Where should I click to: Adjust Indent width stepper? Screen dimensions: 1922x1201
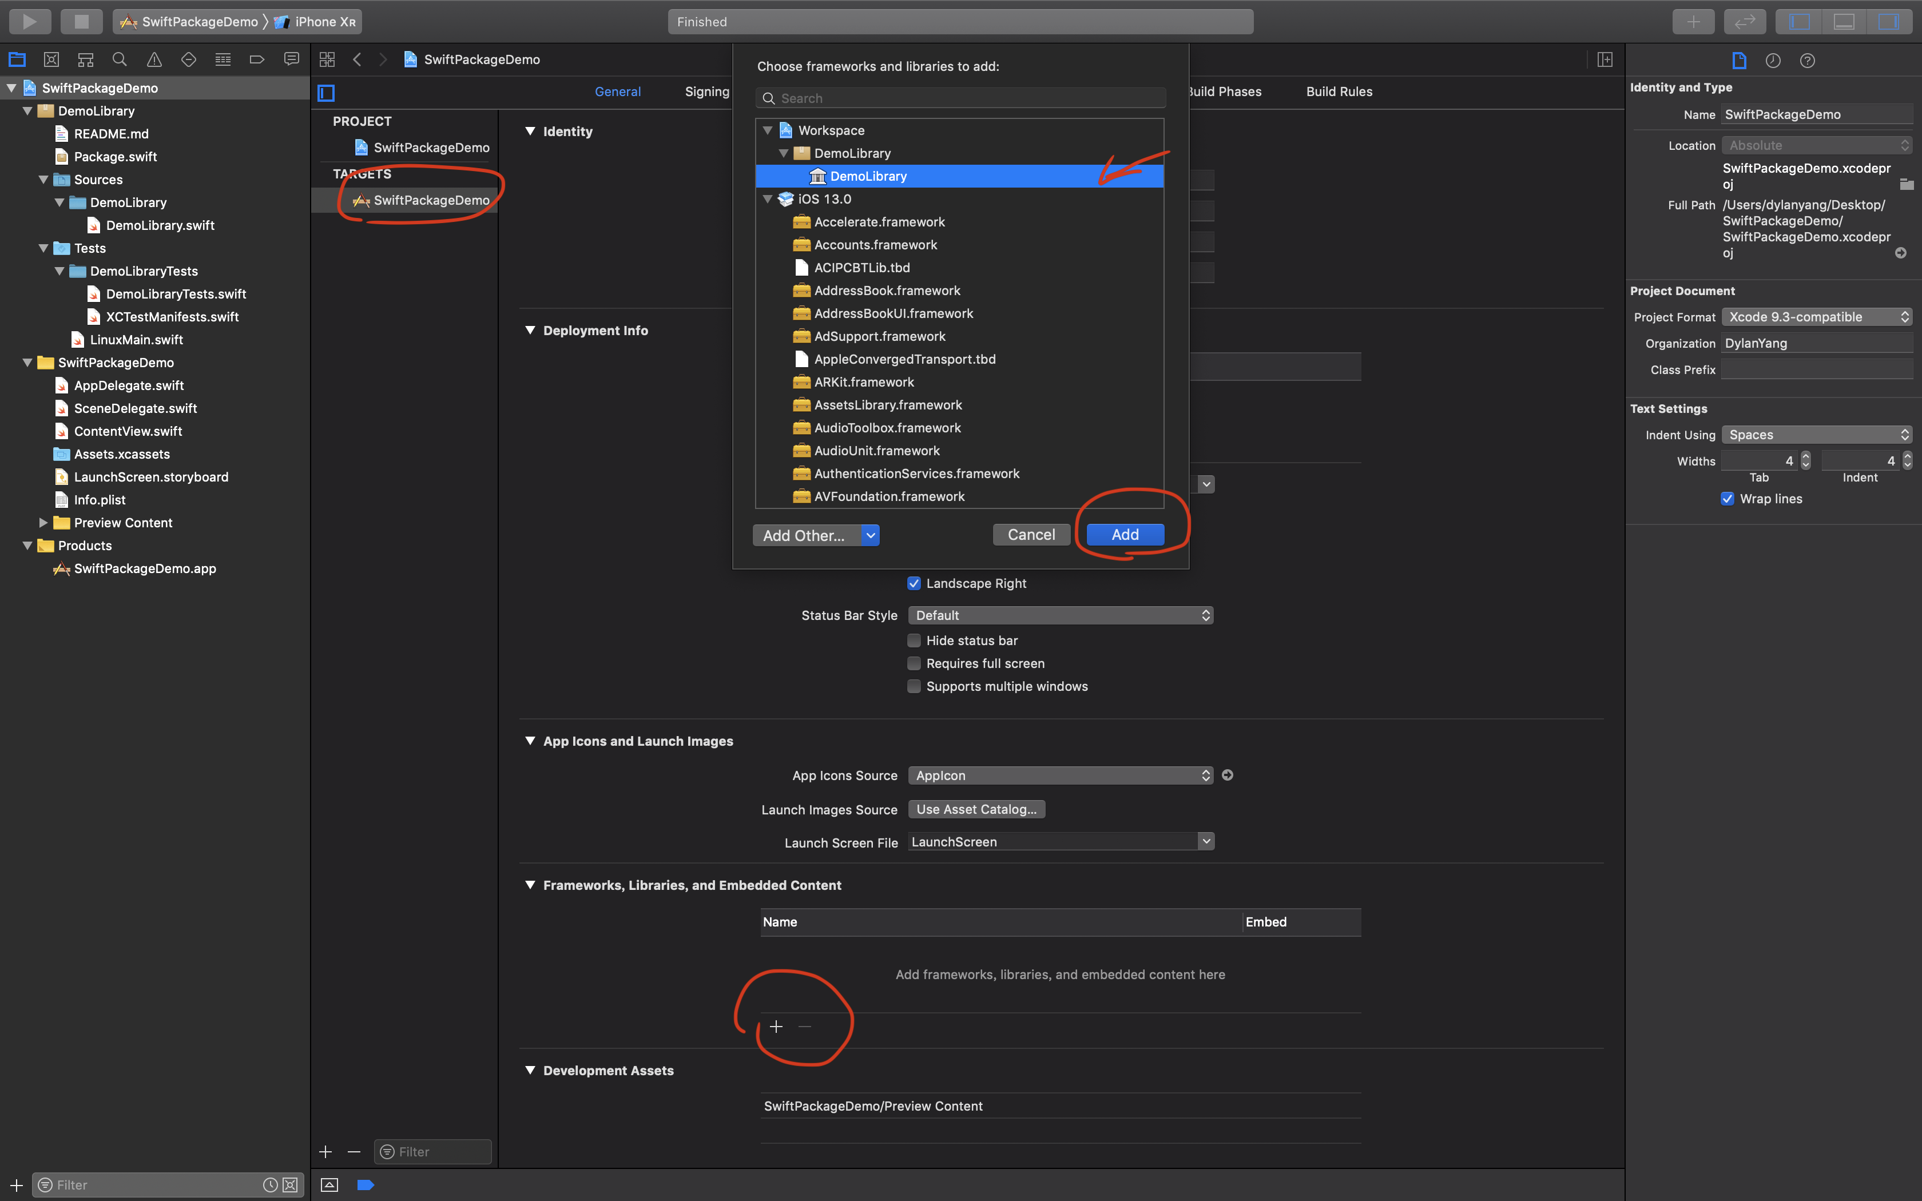1907,461
